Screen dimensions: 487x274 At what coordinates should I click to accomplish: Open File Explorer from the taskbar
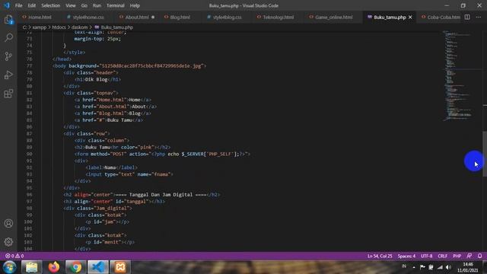coord(31,267)
